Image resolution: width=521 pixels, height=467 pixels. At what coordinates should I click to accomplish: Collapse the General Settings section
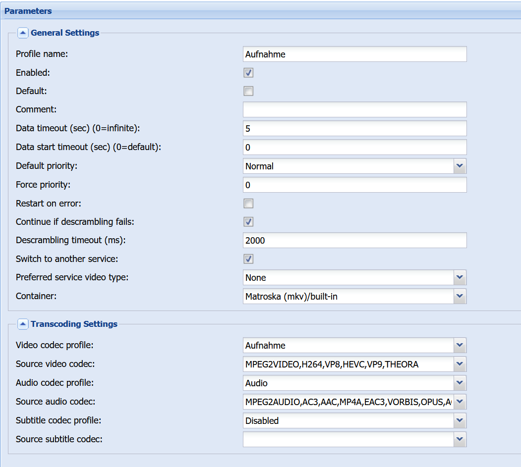coord(23,33)
